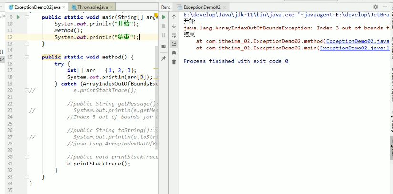
Task: Close the ExceptionDemo02 Run tab
Action: (x=224, y=7)
